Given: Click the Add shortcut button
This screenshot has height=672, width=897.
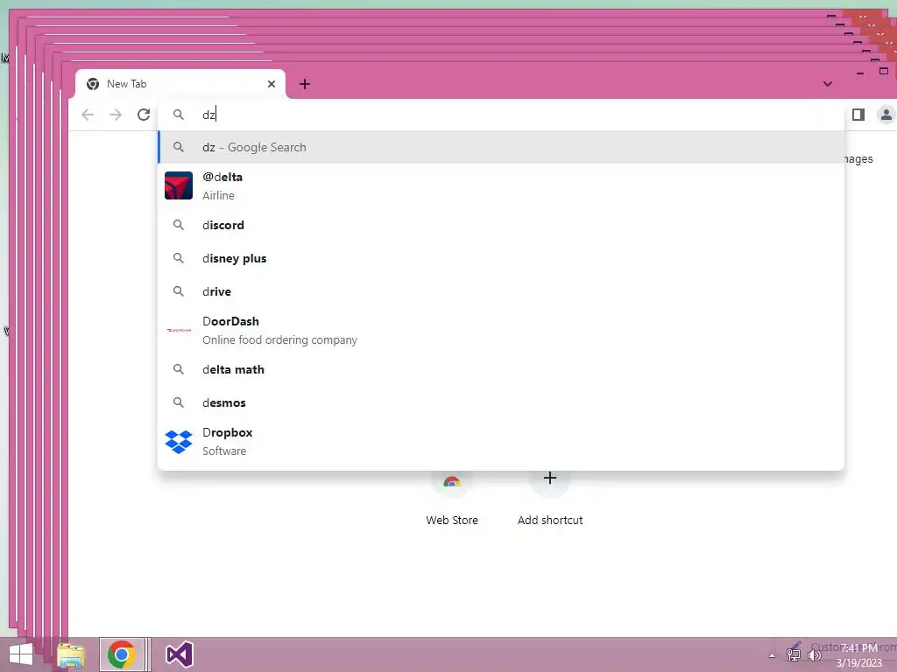Looking at the screenshot, I should tap(550, 500).
